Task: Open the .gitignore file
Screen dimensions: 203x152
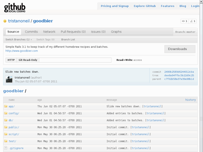Action: pyautogui.click(x=16, y=148)
